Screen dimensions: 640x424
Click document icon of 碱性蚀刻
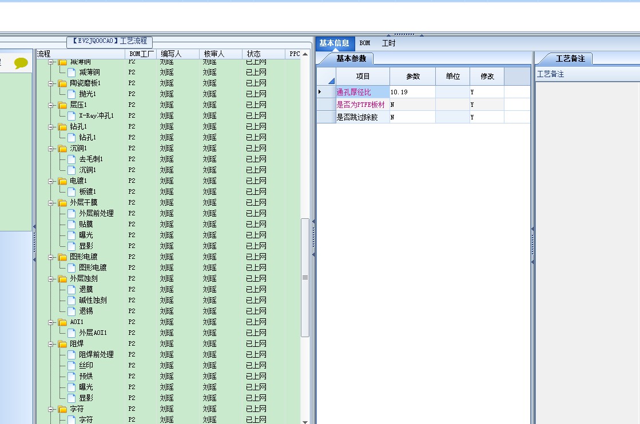point(72,301)
